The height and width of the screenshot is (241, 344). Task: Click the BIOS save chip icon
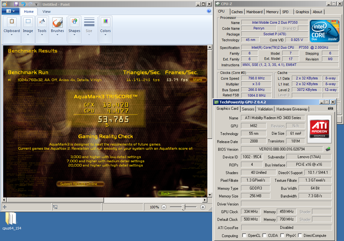click(x=328, y=149)
